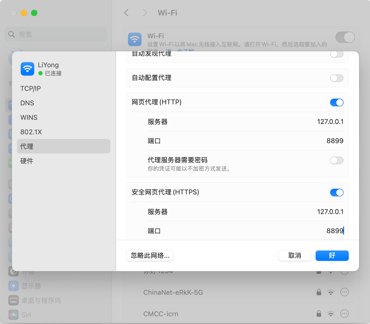Disable the 网页代理 (HTTP) toggle
The image size is (370, 324).
(337, 102)
